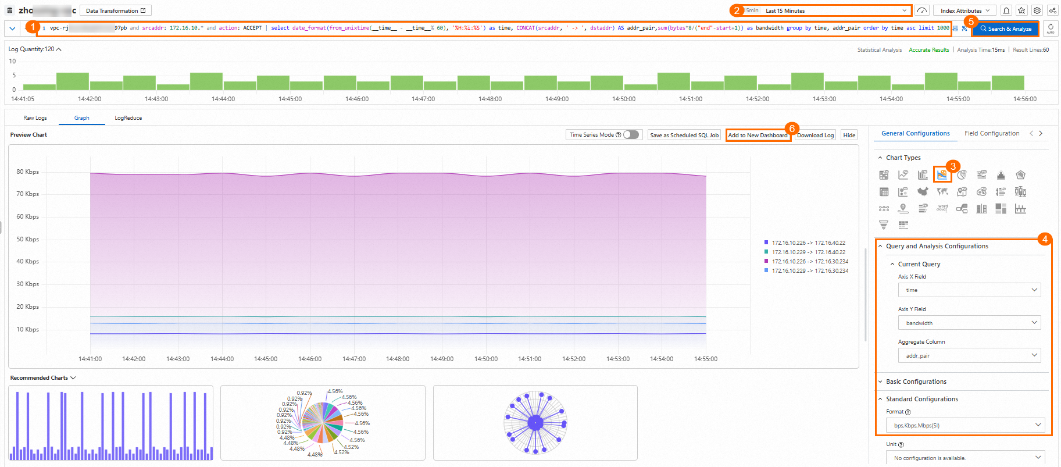Select the geo pin map chart
The height and width of the screenshot is (467, 1061).
pos(962,192)
